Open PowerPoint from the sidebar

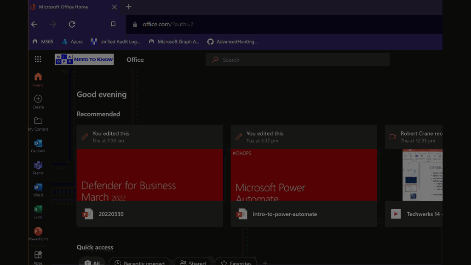tap(38, 232)
